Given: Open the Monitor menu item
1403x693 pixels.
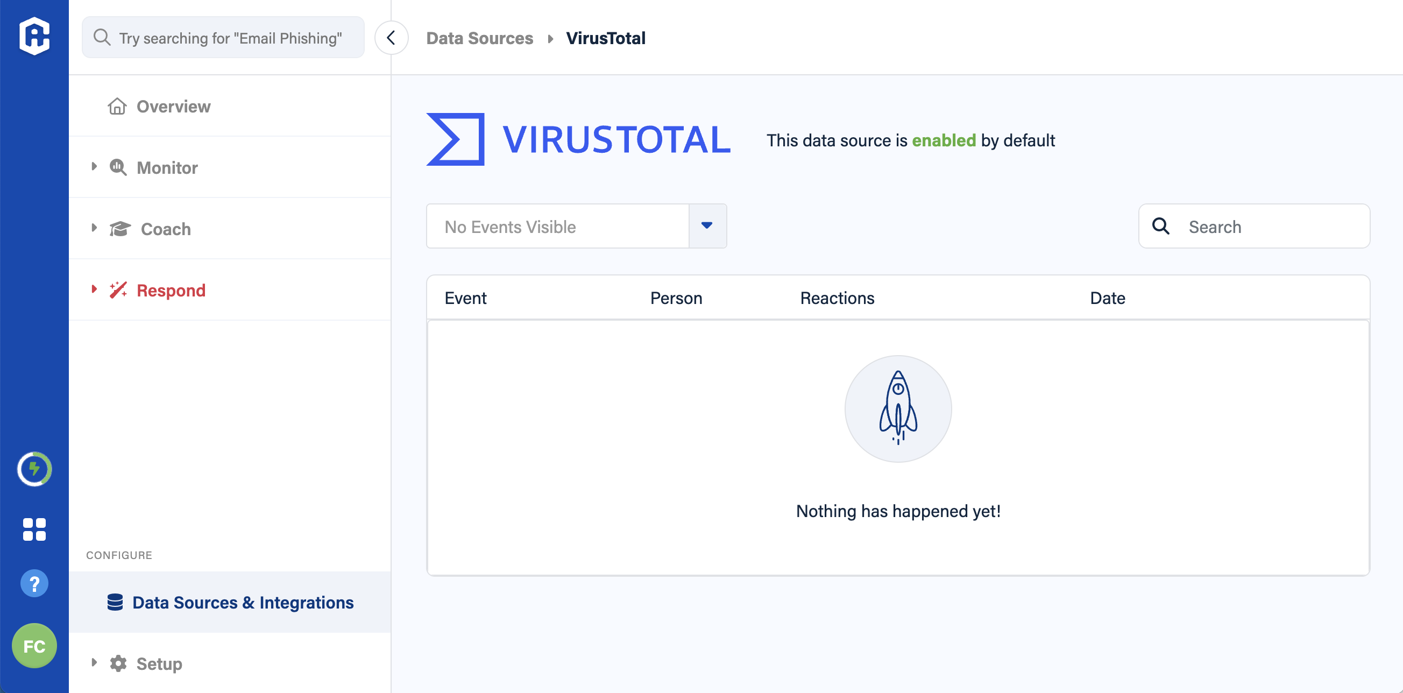Looking at the screenshot, I should coord(230,167).
